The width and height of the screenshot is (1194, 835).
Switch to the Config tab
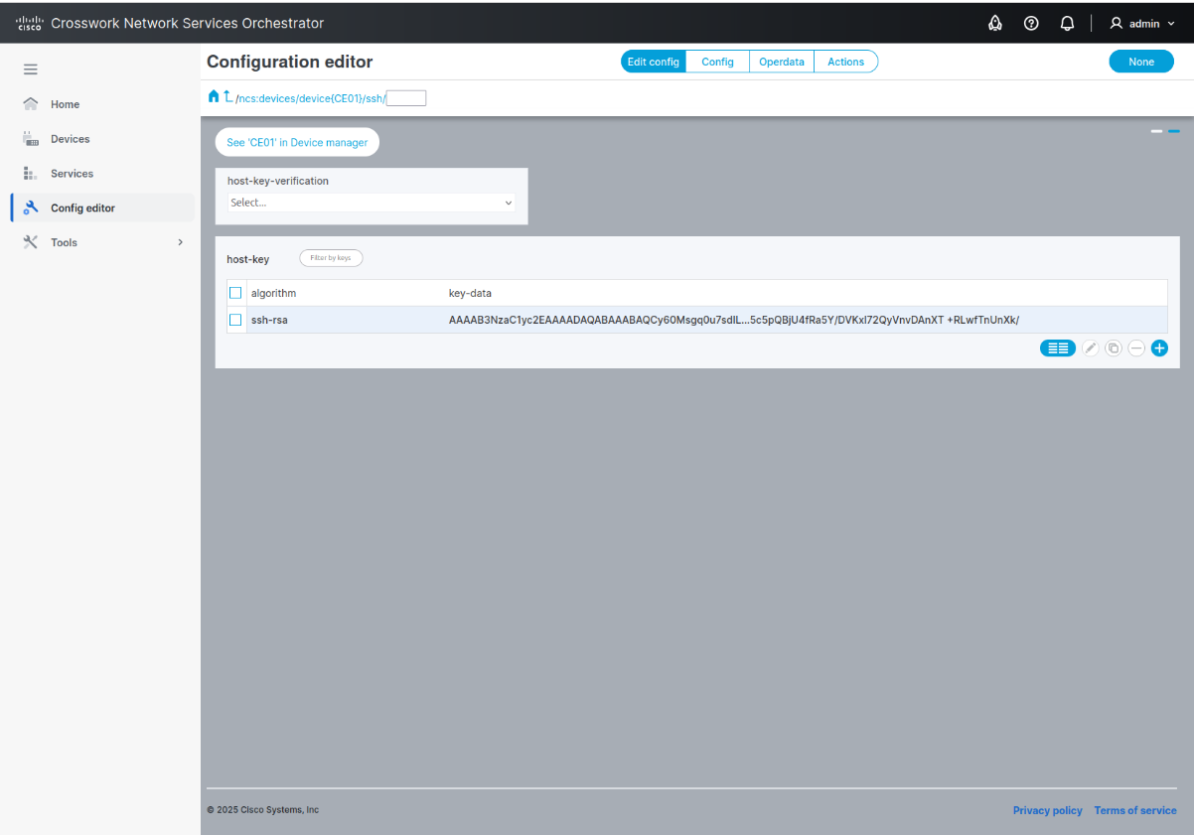pyautogui.click(x=717, y=62)
